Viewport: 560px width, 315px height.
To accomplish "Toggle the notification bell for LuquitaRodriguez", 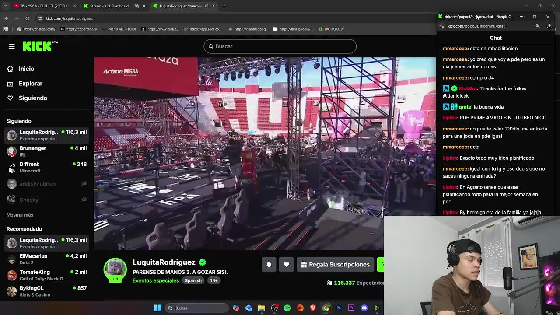I will tap(269, 265).
